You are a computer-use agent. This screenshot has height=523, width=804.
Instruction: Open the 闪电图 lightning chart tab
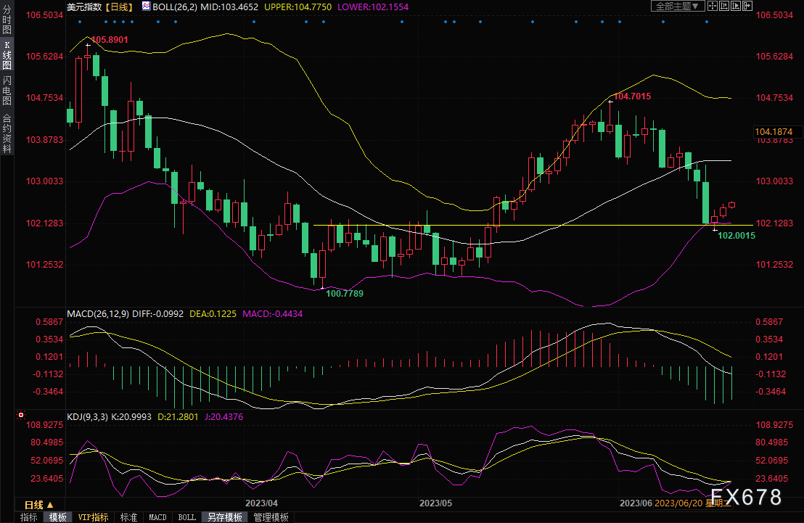7,91
